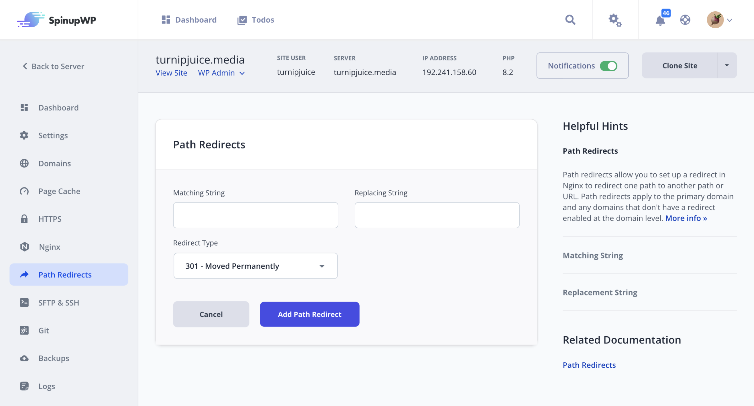Click the Nginx sidebar icon
The height and width of the screenshot is (406, 754).
[25, 246]
